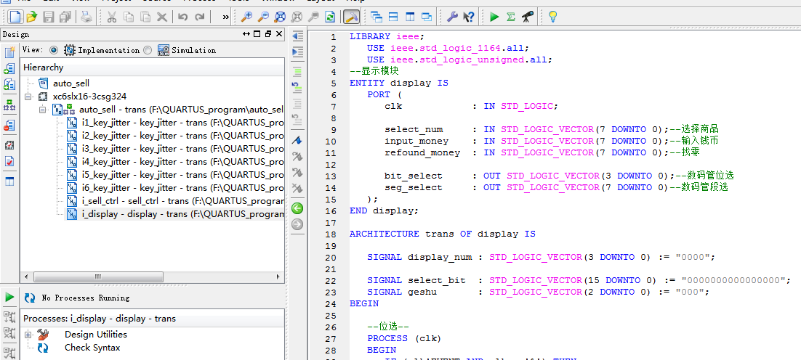Activate the What's This help cursor
The image size is (801, 360).
pos(469,17)
